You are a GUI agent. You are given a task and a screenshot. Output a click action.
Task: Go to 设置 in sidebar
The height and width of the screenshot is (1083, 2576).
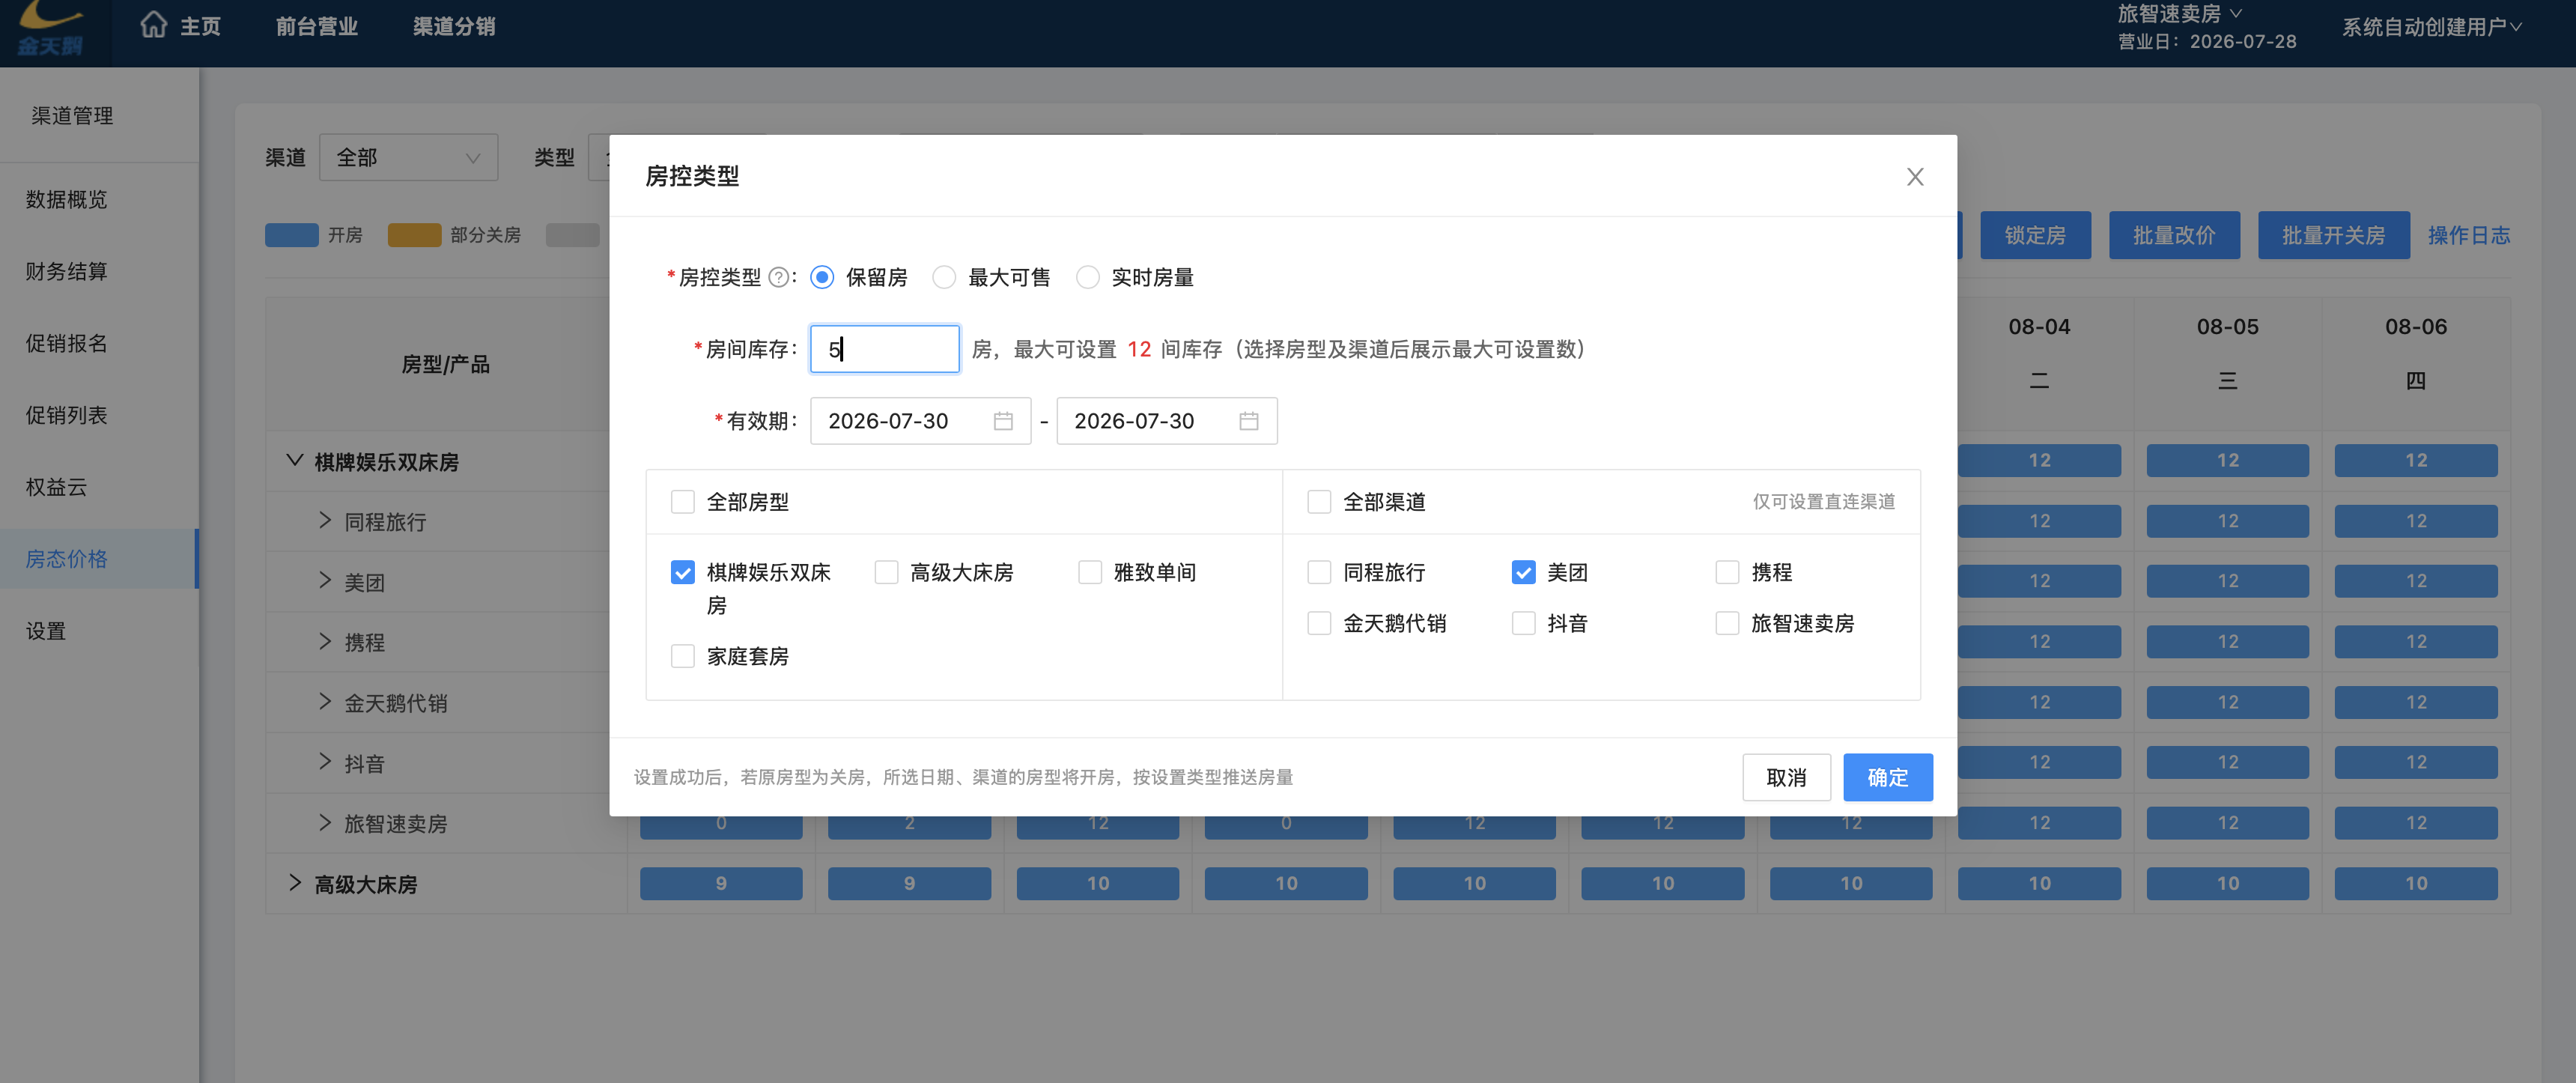46,632
